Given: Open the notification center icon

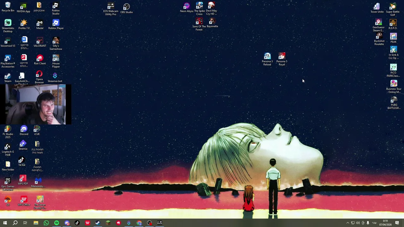Looking at the screenshot, I should [397, 223].
